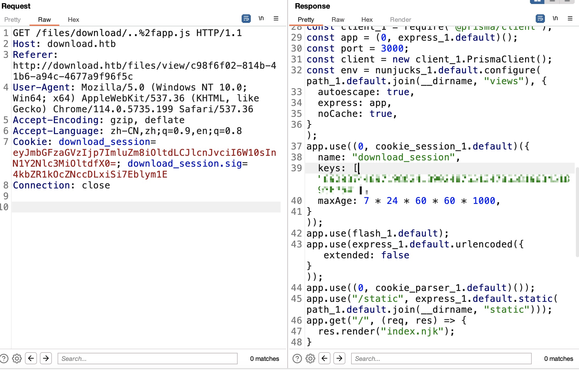Image resolution: width=579 pixels, height=370 pixels.
Task: Open Request search settings gear
Action: [x=17, y=359]
